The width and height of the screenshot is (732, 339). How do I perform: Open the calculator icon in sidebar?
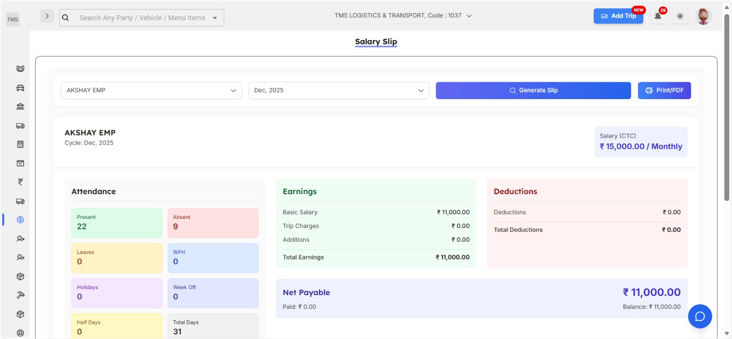click(x=20, y=144)
